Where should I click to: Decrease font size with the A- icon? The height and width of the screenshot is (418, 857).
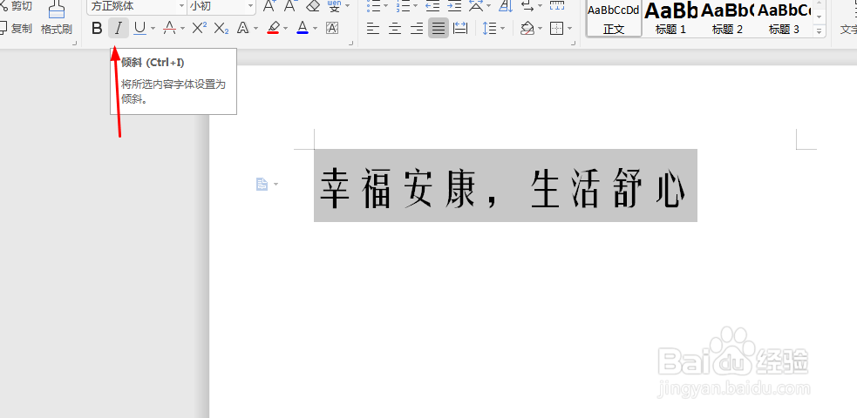pos(289,7)
